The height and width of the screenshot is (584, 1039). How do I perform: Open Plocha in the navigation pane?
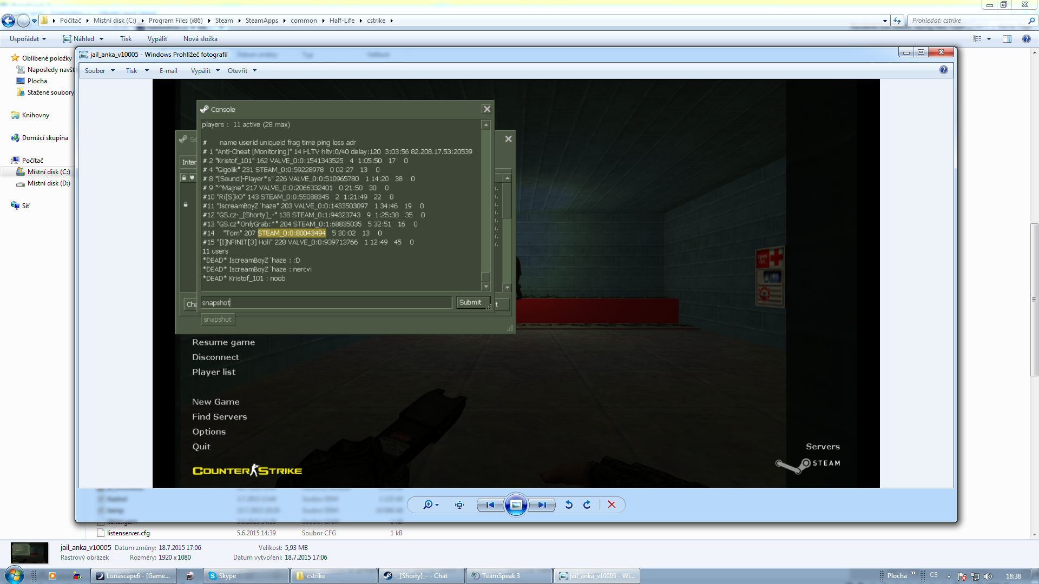tap(37, 81)
